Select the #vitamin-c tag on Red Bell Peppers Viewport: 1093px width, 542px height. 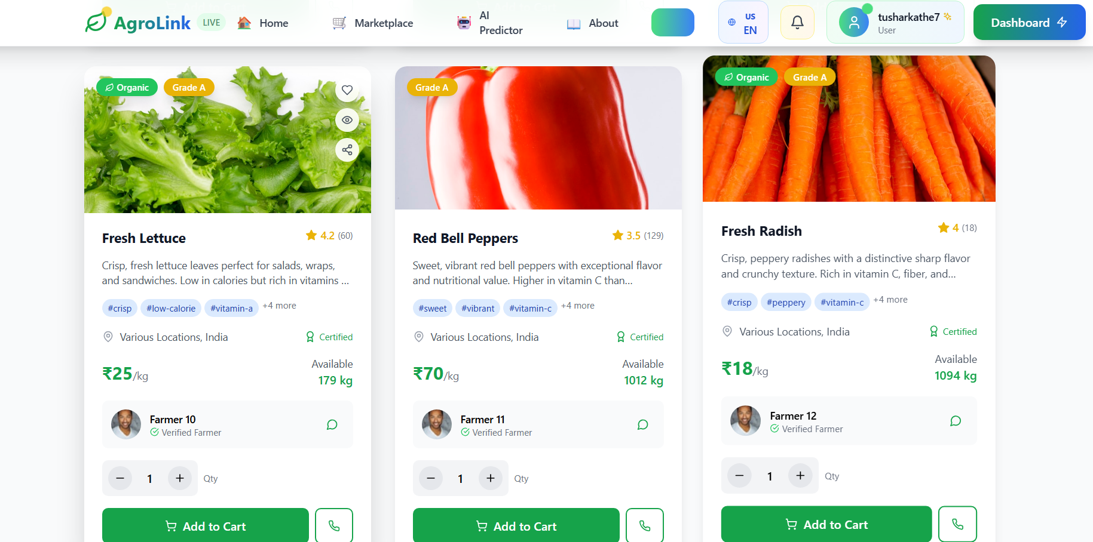(x=530, y=308)
